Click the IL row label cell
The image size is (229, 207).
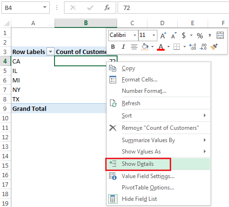pos(33,71)
